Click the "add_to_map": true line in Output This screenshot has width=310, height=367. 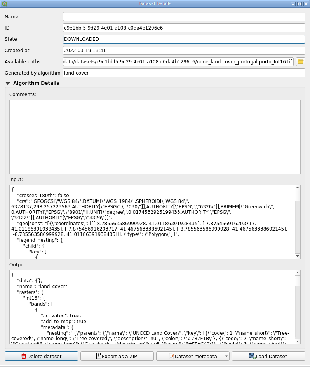(x=64, y=322)
